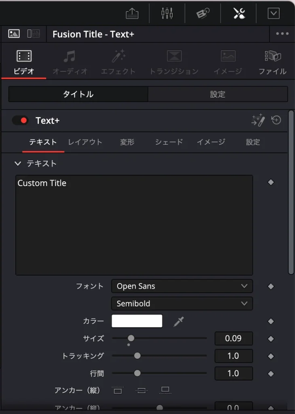Screen dimensions: 295x414
Task: Click the white カラー swatch
Action: click(x=137, y=321)
